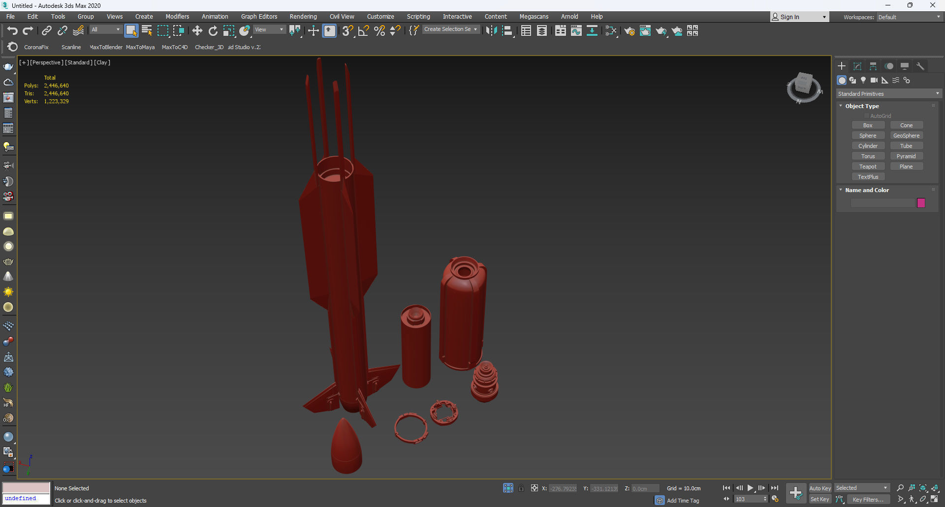Open Curve Editor from toolbar
Screen dimensions: 945x507
pyautogui.click(x=576, y=31)
